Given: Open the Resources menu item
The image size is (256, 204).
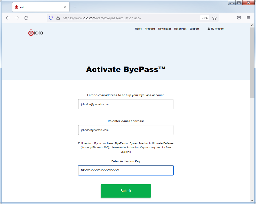Looking at the screenshot, I should (x=180, y=29).
